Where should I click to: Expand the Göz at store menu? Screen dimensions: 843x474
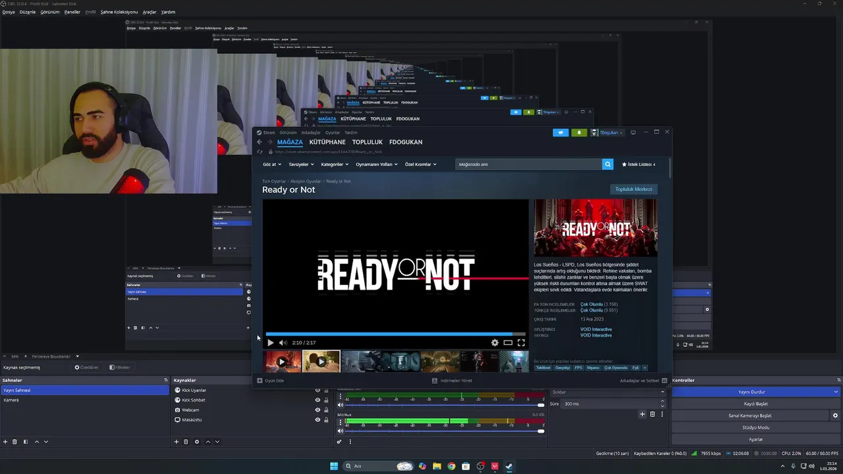tap(272, 164)
